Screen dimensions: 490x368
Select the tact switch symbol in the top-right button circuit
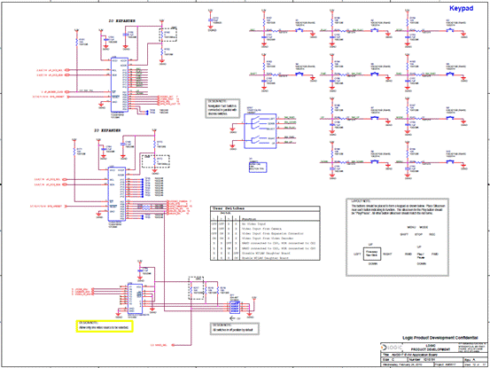point(450,30)
